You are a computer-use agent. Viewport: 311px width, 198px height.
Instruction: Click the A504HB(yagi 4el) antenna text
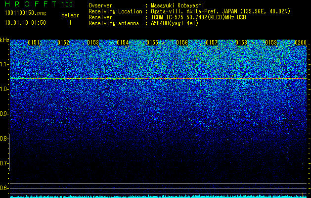175,23
